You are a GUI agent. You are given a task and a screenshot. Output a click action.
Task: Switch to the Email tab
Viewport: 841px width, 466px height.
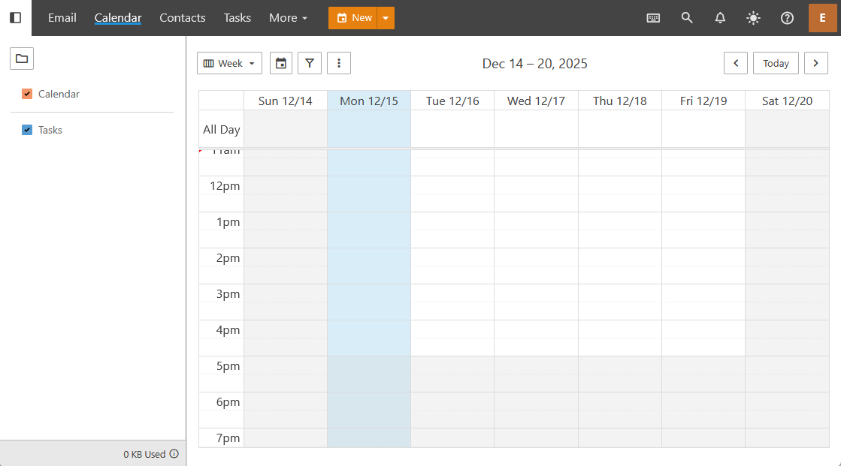pos(62,18)
